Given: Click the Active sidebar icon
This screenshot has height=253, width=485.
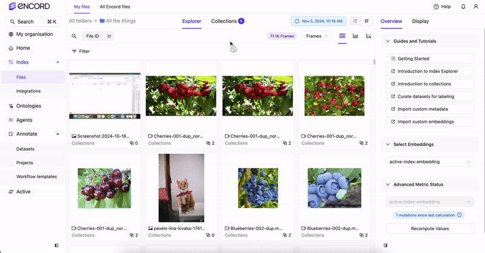Looking at the screenshot, I should pos(11,192).
